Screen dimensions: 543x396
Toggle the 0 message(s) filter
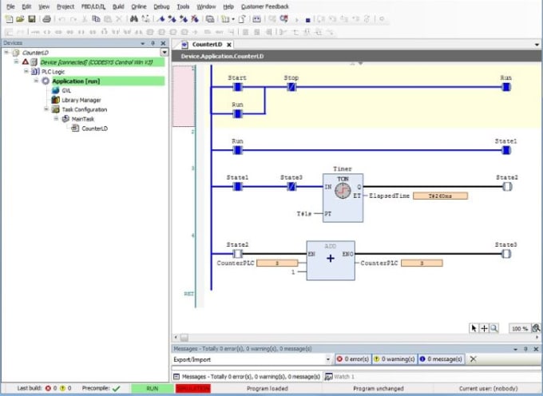coord(441,359)
